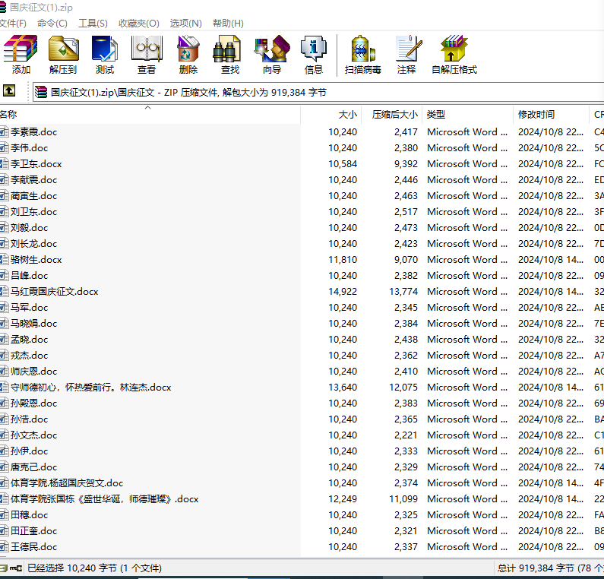Select file 体育学院.杨超国庆贺文.doc
The height and width of the screenshot is (579, 604).
(x=67, y=483)
